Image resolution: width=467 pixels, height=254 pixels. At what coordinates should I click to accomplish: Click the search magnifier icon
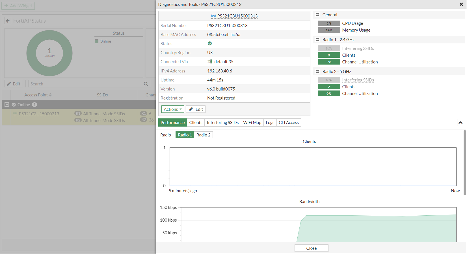[x=146, y=83]
